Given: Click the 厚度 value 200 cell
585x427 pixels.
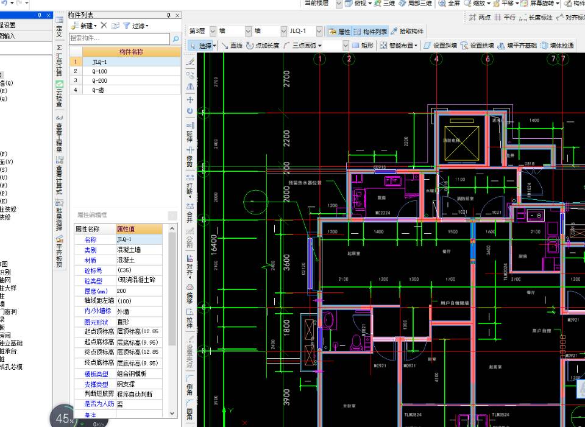Looking at the screenshot, I should point(139,291).
